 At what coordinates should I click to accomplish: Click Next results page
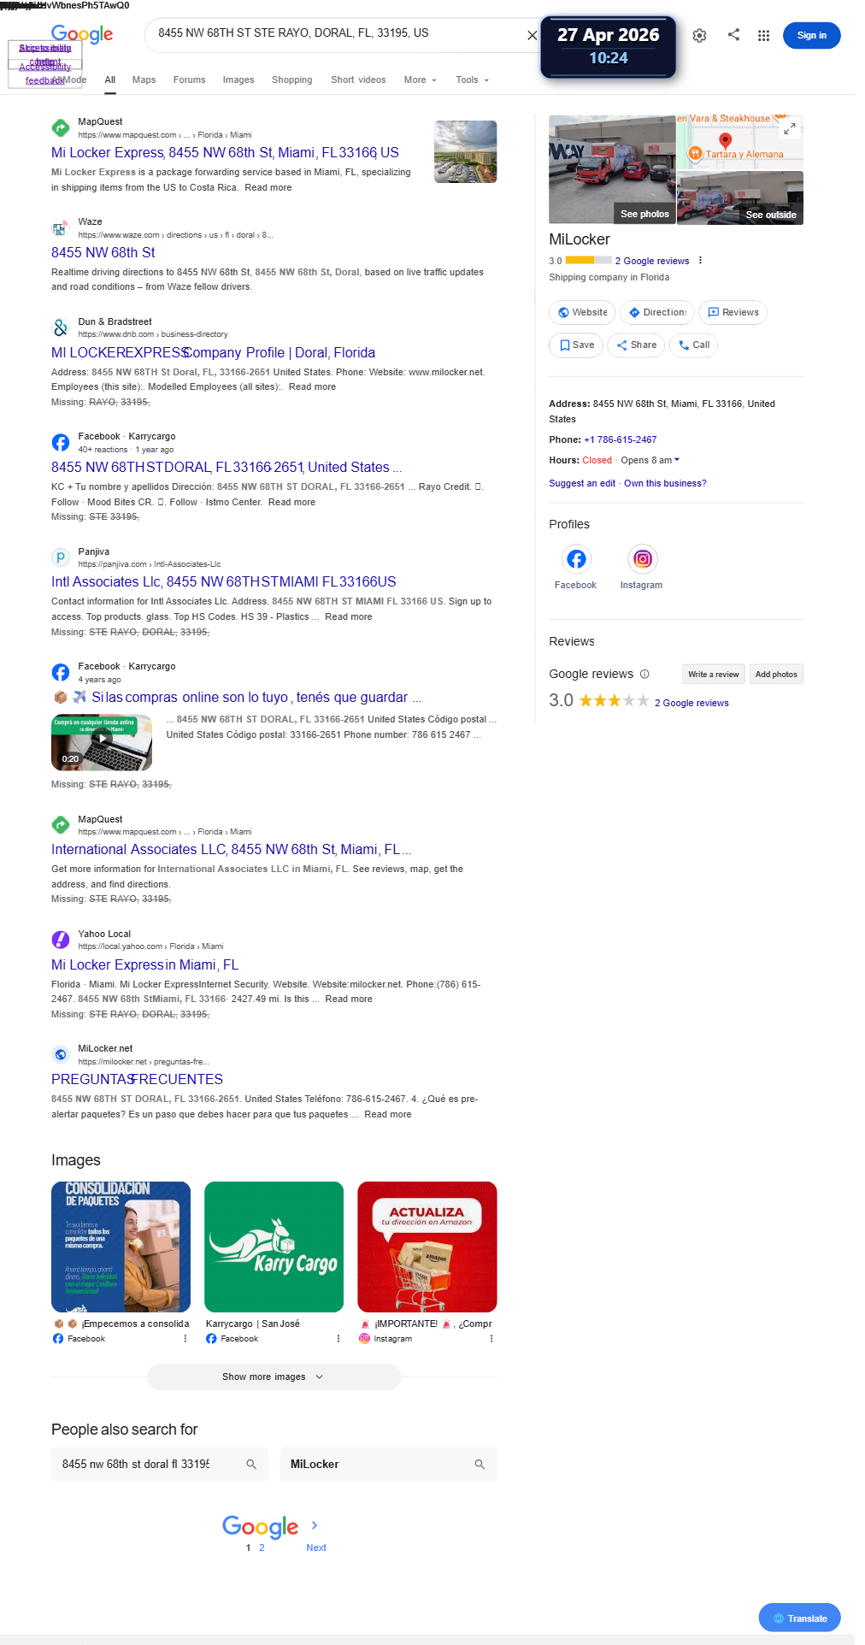[x=316, y=1548]
